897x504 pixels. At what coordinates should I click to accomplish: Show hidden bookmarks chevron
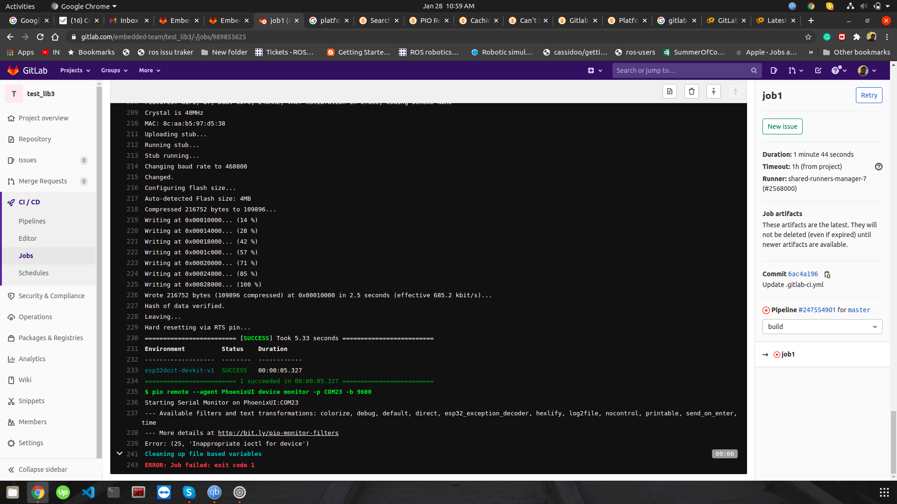pos(811,52)
